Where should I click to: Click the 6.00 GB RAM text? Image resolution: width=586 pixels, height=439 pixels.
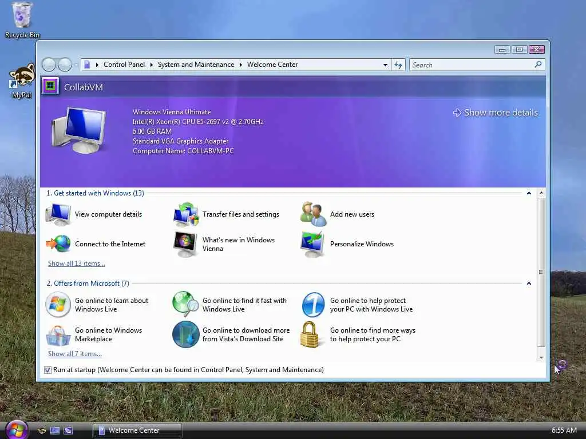pyautogui.click(x=152, y=131)
